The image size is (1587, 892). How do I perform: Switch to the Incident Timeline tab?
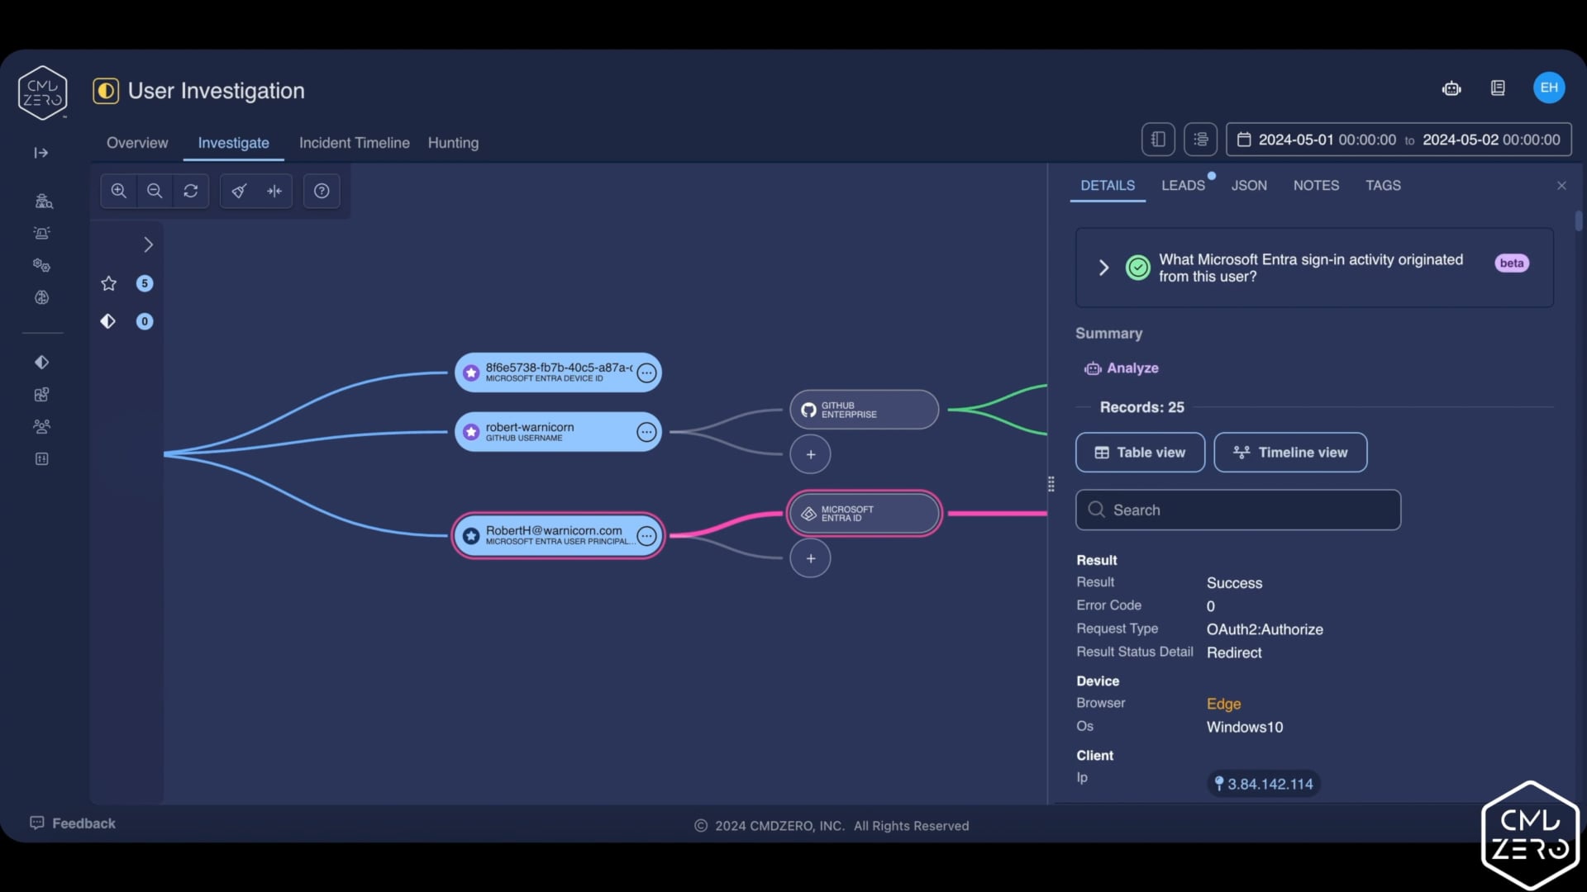pos(354,143)
